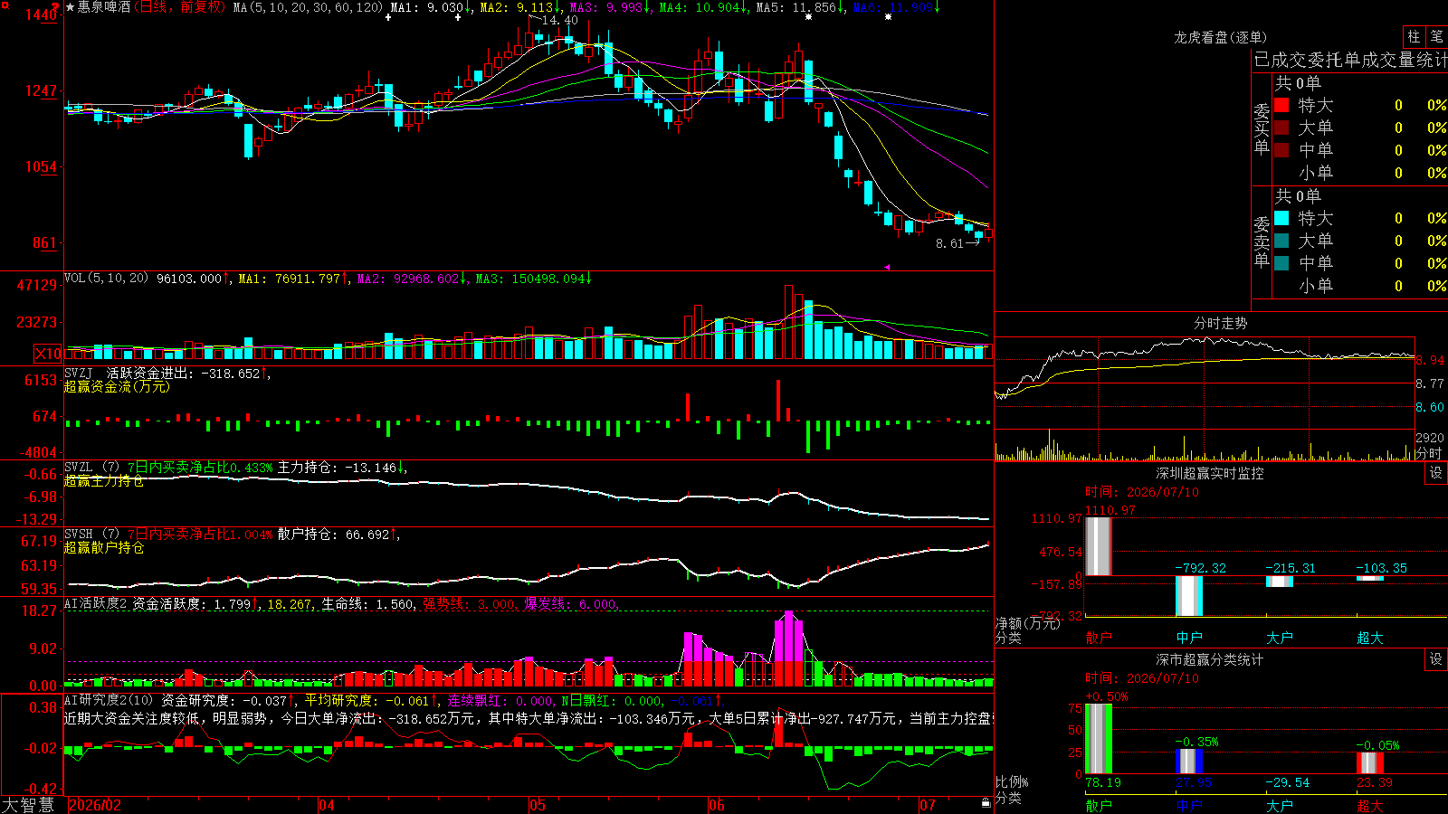
Task: Click the dark red 大单 buy order swatch
Action: click(x=1281, y=128)
